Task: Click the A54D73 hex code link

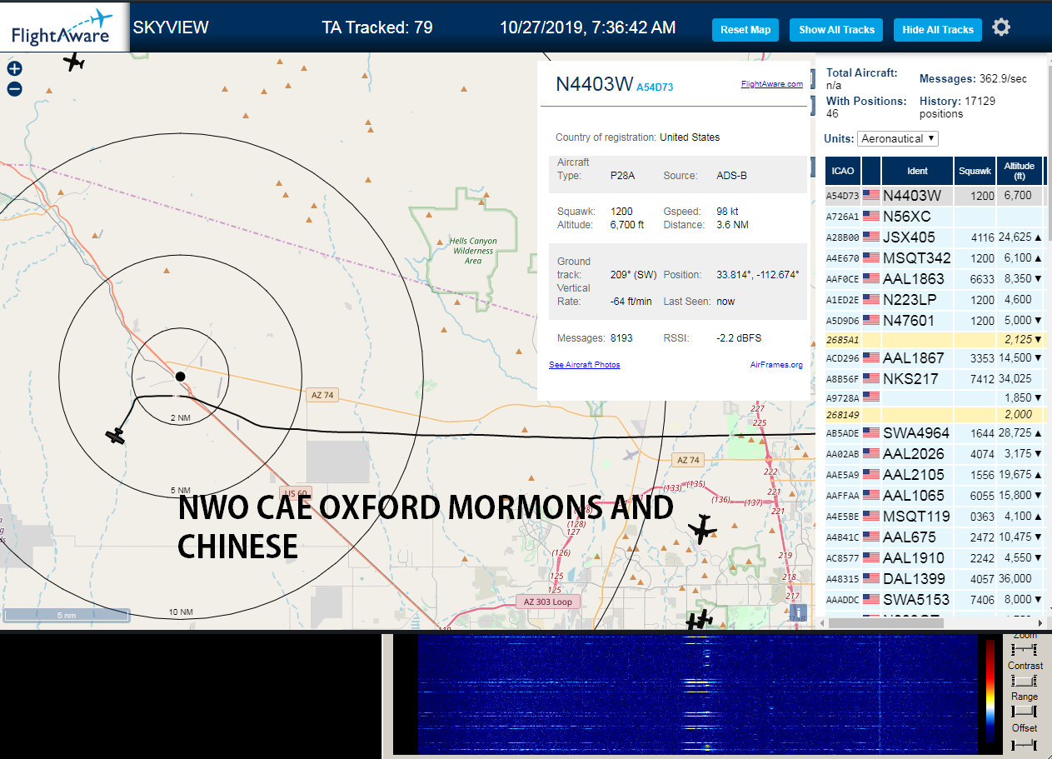Action: 655,87
